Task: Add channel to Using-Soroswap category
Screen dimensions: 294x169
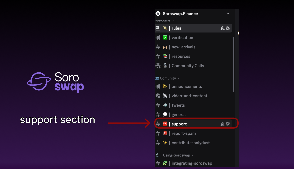Action: pos(228,155)
